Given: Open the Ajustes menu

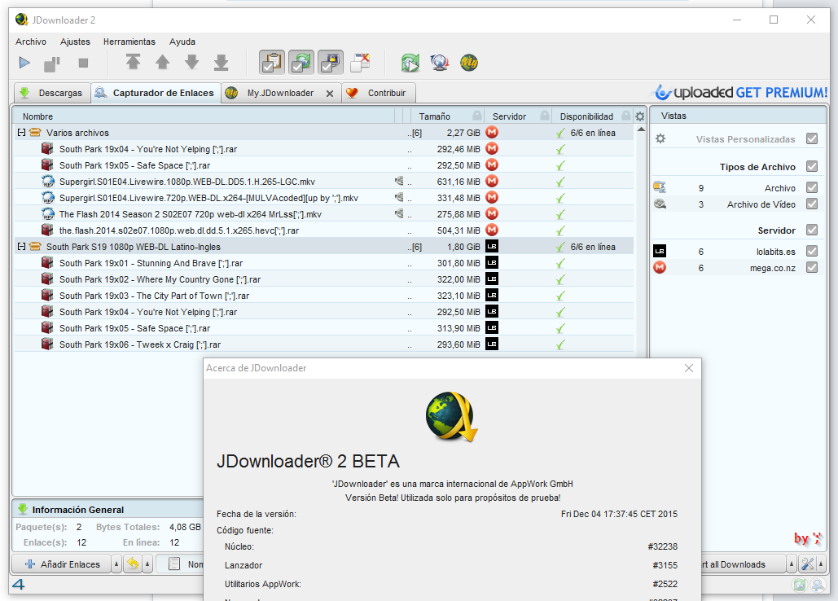Looking at the screenshot, I should tap(75, 42).
